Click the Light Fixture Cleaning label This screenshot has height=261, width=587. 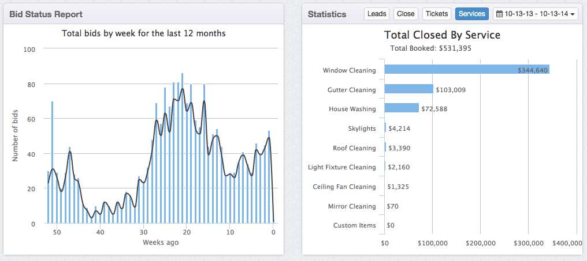(342, 167)
